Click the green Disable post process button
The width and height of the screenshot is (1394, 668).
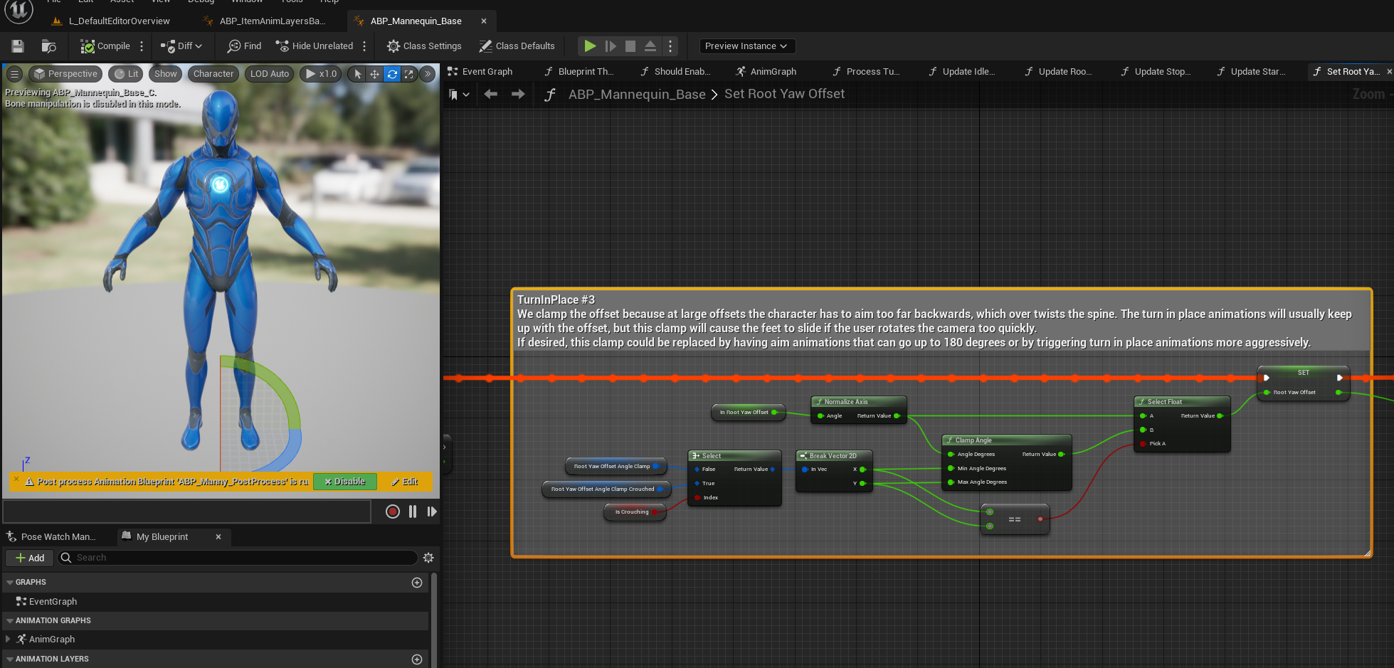(x=344, y=482)
